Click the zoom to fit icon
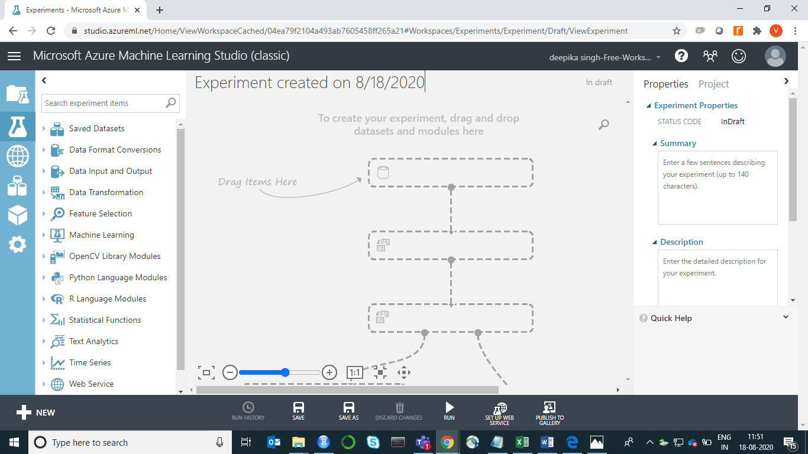808x454 pixels. point(206,372)
